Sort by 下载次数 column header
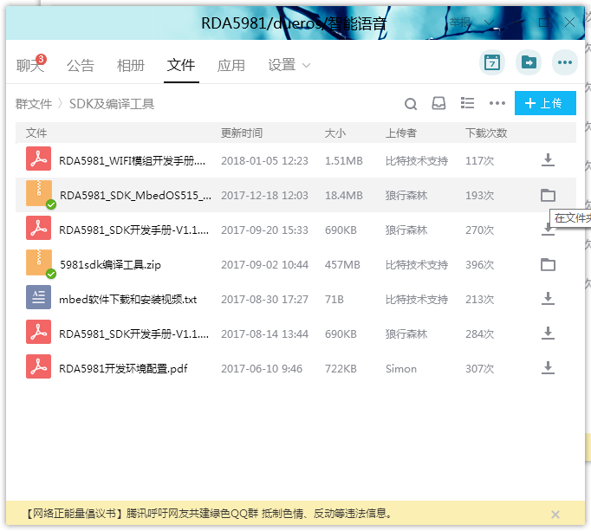The height and width of the screenshot is (531, 591). (486, 133)
